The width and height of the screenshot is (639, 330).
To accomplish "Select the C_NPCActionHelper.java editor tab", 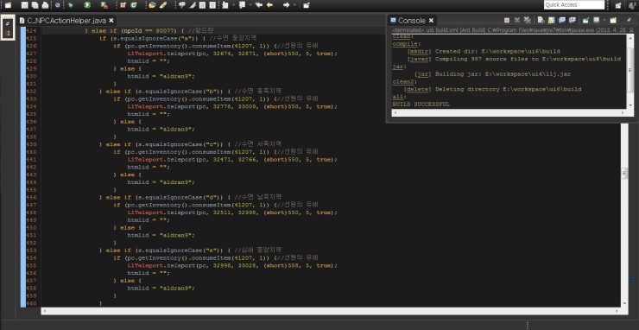I will coord(66,20).
